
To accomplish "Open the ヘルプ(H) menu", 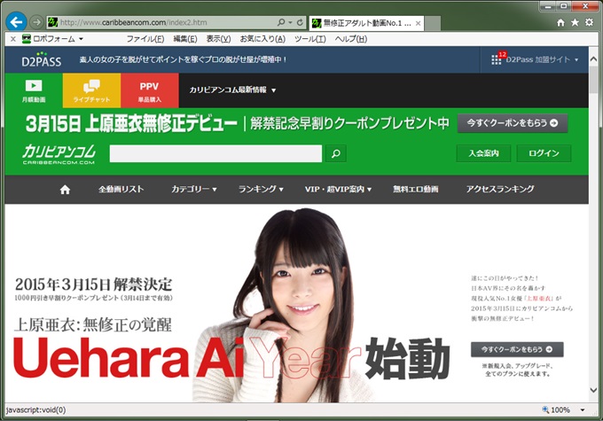I will coord(351,39).
